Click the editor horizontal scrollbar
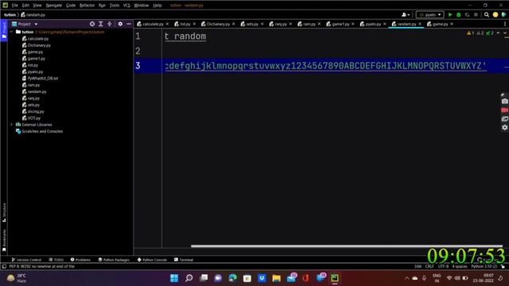 point(347,246)
